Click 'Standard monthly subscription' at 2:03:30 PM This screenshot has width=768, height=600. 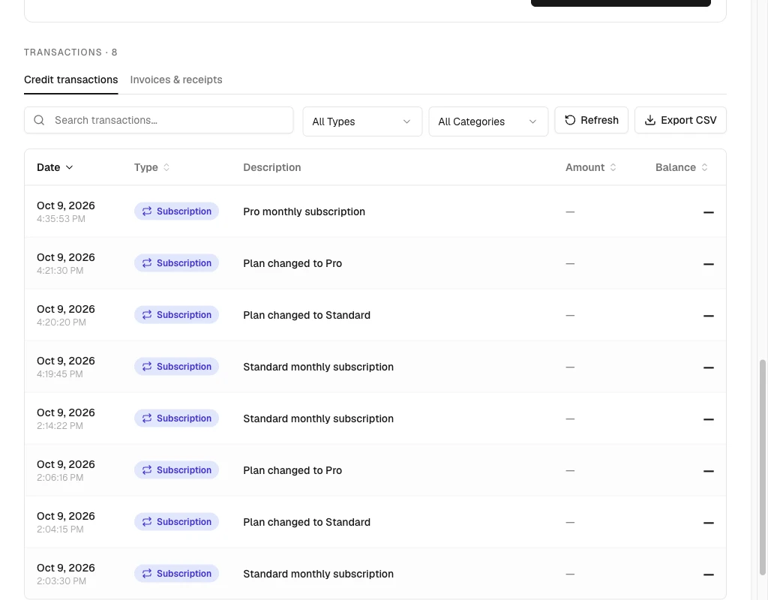click(x=318, y=574)
